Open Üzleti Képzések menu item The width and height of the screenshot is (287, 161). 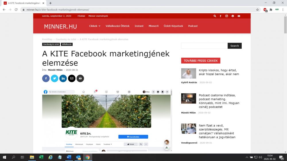click(173, 26)
